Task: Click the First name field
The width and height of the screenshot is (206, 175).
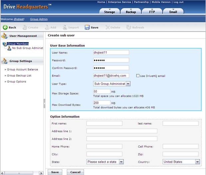Action: click(x=104, y=123)
